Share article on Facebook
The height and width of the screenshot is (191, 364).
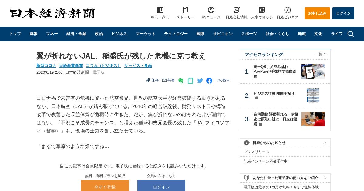(x=209, y=81)
